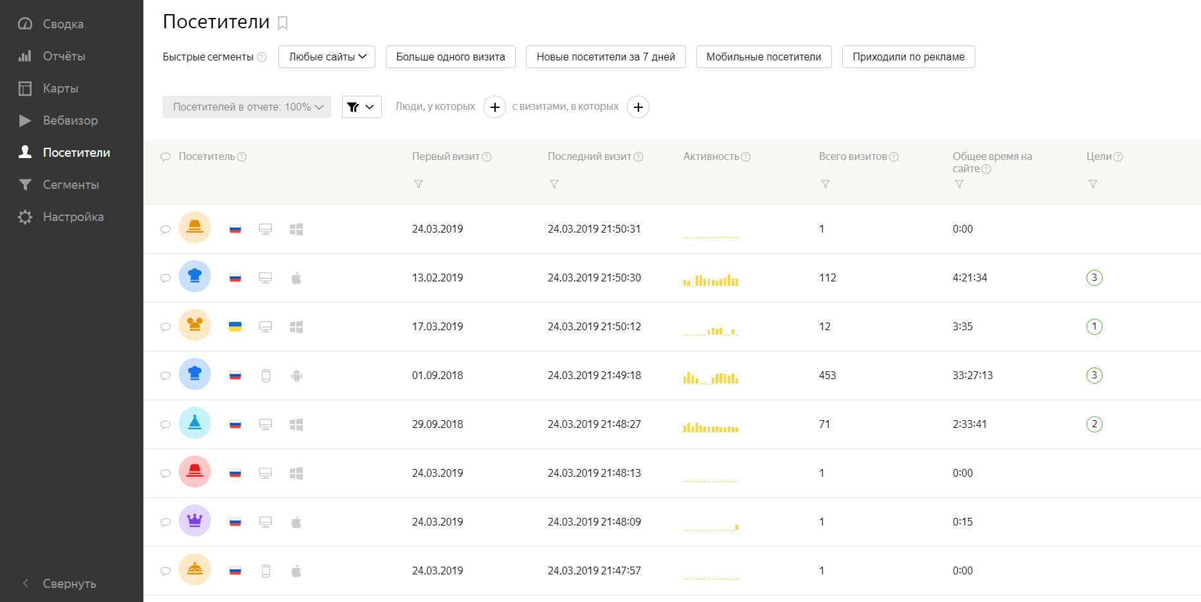Click the purple crown visitor avatar
Screen dimensions: 1201x602
195,521
